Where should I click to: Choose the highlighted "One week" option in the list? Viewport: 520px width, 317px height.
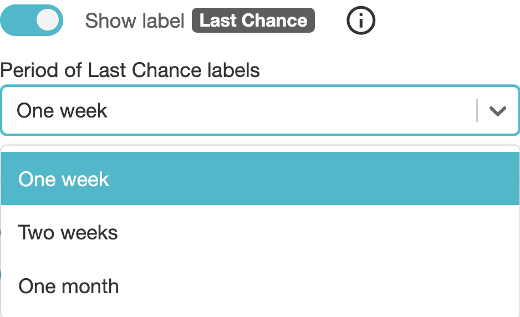pyautogui.click(x=64, y=179)
